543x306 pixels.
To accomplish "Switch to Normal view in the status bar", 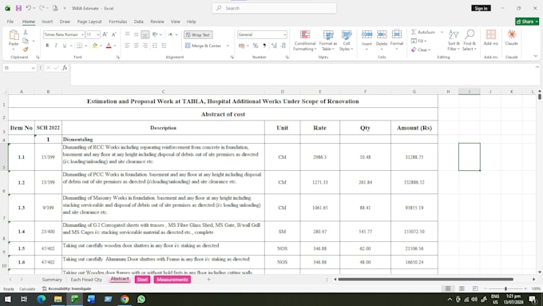I will coord(448,288).
